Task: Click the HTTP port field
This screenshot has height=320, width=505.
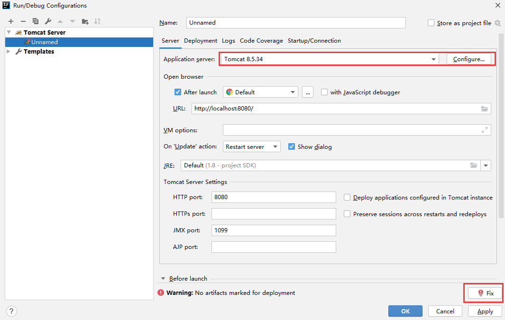Action: pos(274,197)
